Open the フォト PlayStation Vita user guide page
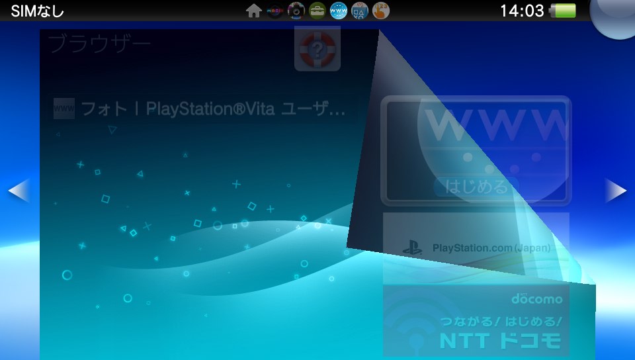 pyautogui.click(x=201, y=109)
